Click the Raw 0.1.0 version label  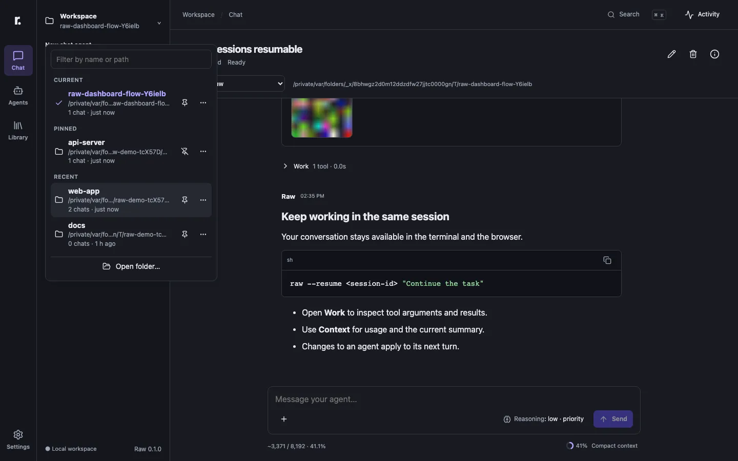[148, 449]
